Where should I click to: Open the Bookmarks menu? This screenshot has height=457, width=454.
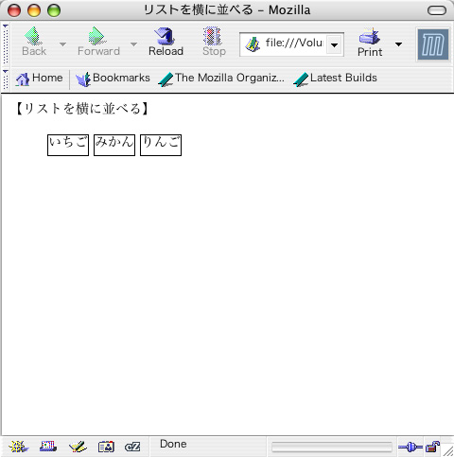click(113, 79)
